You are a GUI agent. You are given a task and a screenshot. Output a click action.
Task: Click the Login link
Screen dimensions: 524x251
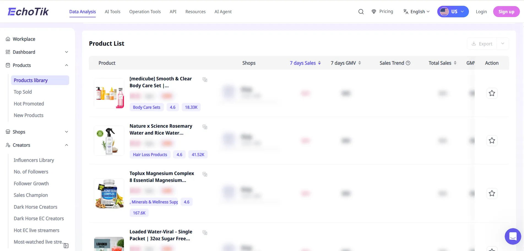[481, 12]
